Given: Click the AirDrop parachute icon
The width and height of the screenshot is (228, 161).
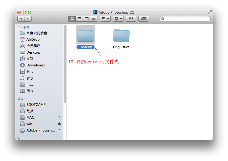Looking at the screenshot, I should point(22,39).
